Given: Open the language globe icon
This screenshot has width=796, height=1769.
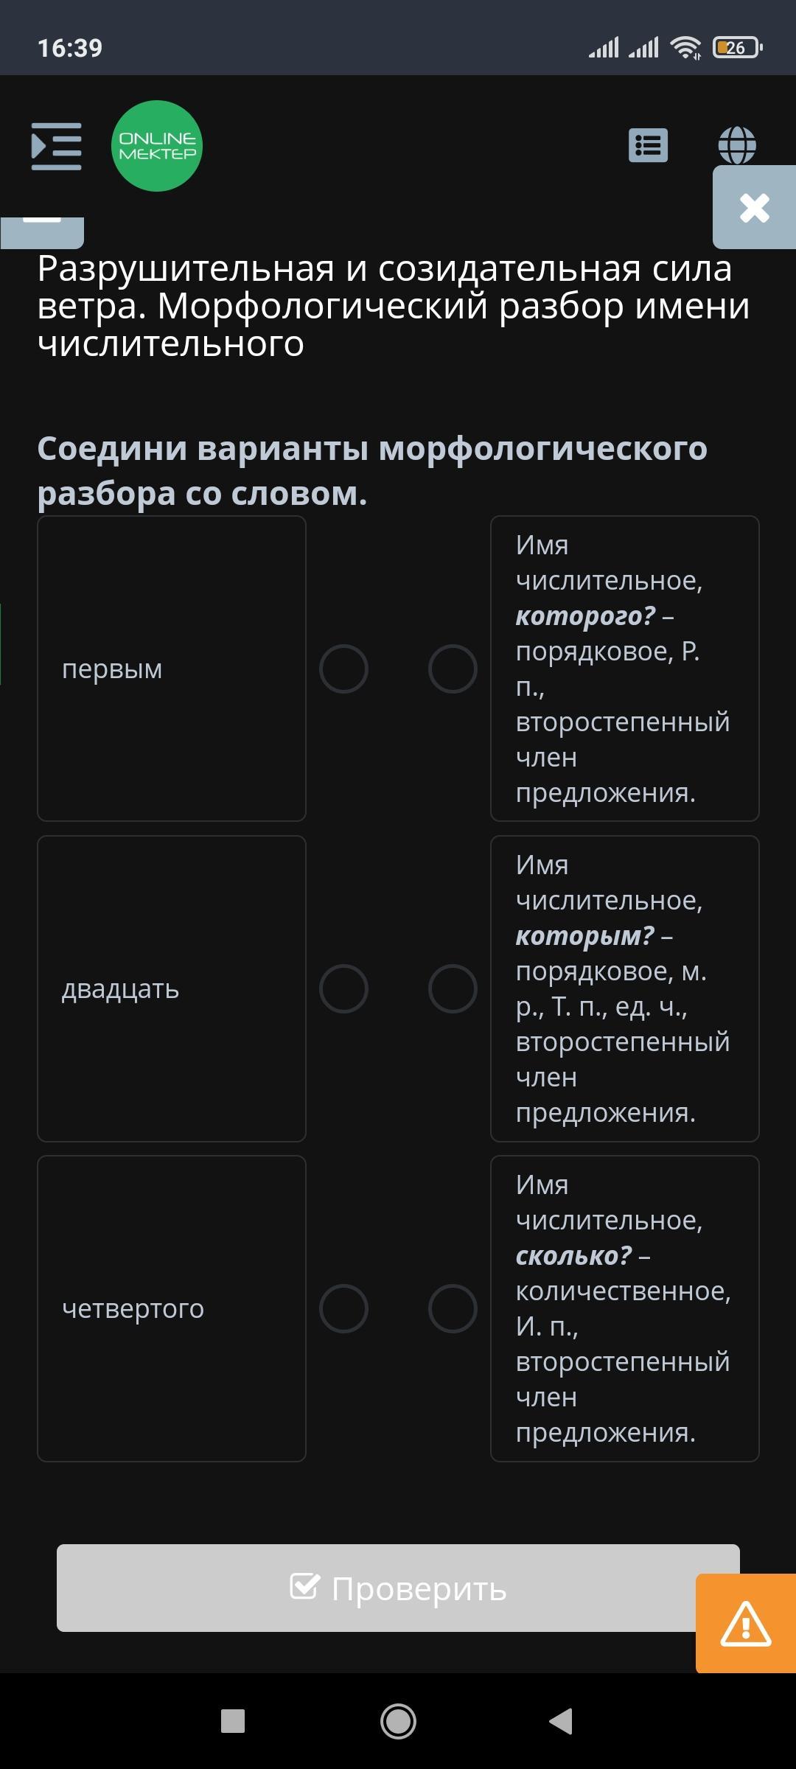Looking at the screenshot, I should point(737,145).
